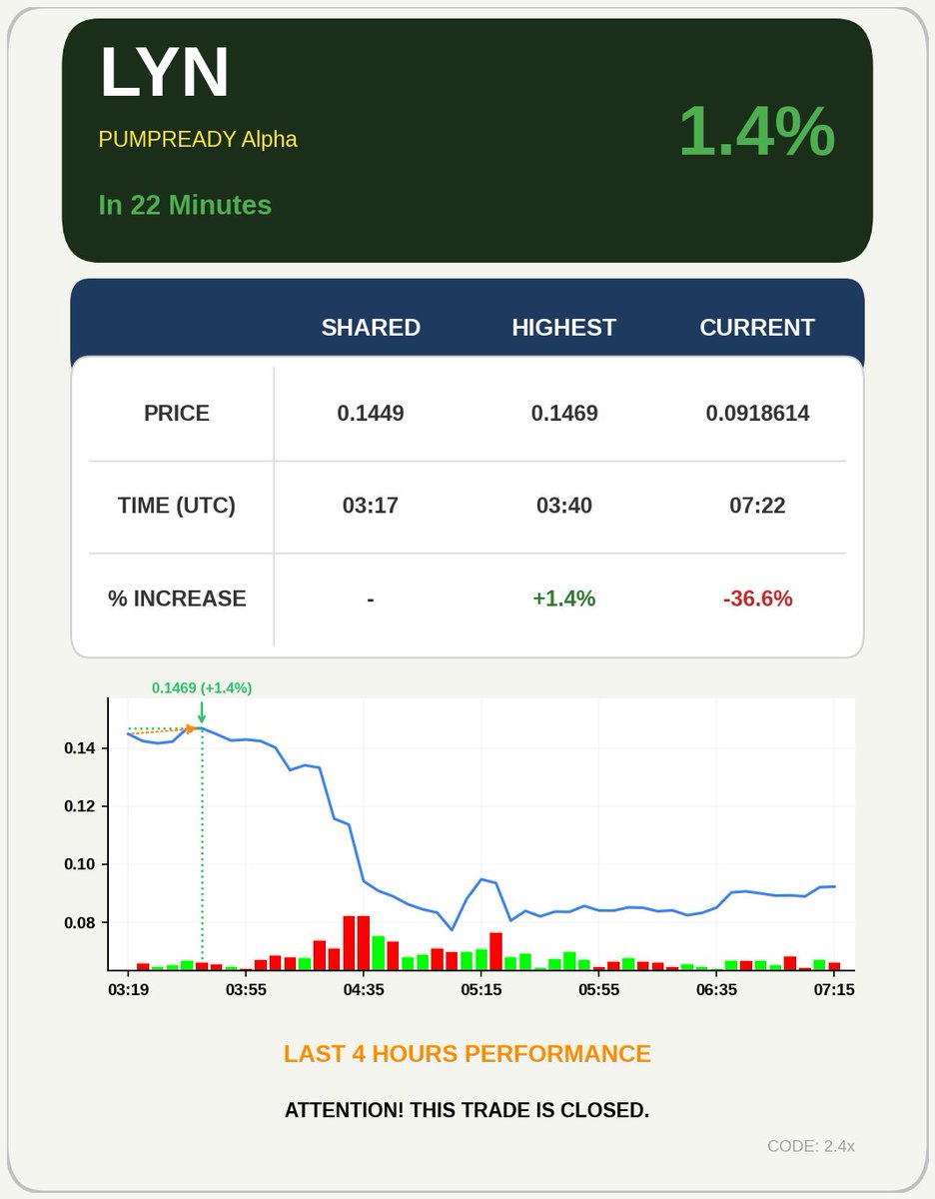
Task: Click y-axis label 0.08
Action: [x=79, y=922]
